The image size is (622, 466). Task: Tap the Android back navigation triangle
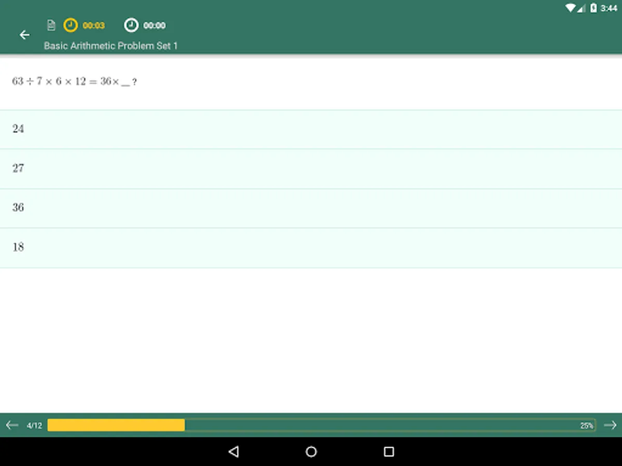234,452
